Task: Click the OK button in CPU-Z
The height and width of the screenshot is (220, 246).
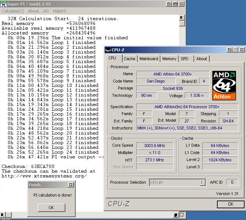Action: coord(231,204)
